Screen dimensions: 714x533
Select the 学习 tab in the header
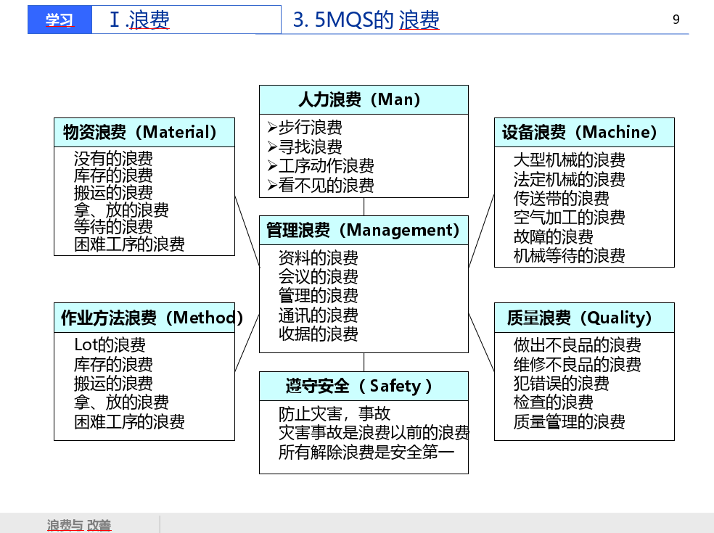59,19
